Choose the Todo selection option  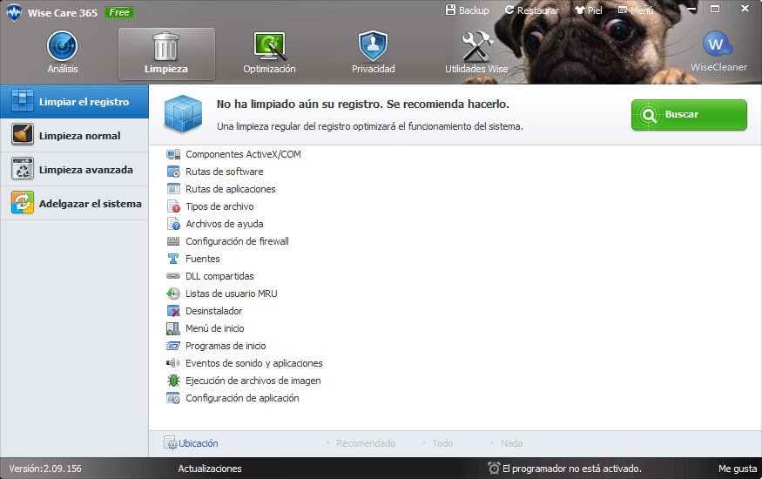coord(442,443)
